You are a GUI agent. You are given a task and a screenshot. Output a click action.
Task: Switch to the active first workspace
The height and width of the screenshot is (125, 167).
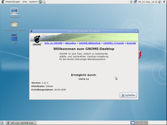pyautogui.click(x=133, y=123)
